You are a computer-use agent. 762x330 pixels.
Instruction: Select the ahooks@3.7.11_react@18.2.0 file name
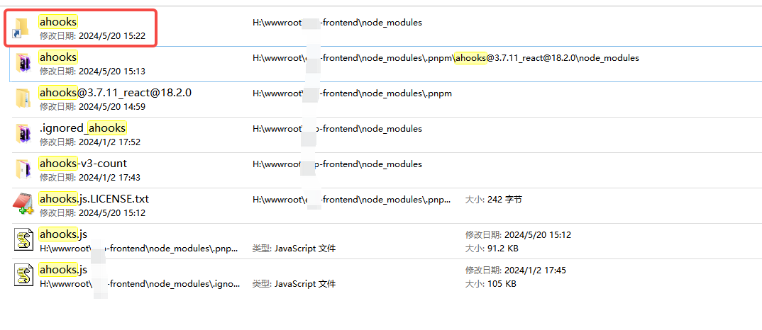coord(115,92)
